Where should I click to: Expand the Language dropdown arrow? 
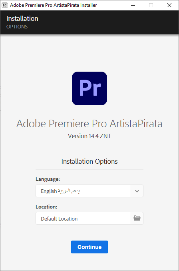pyautogui.click(x=137, y=191)
